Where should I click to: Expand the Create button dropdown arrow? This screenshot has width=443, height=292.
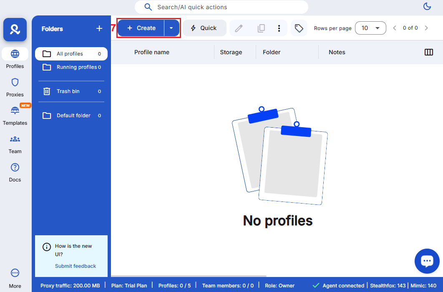(171, 28)
